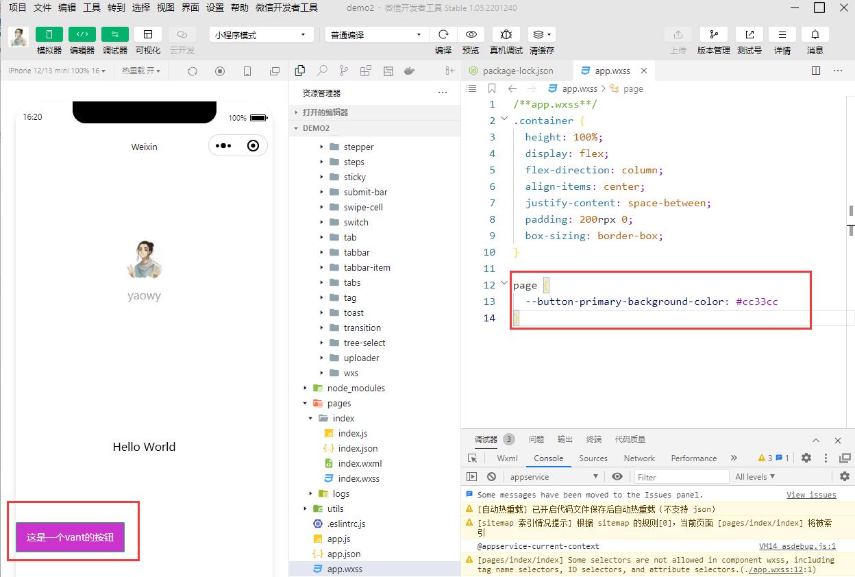Open the iPhone 12/13 mini device dropdown
This screenshot has width=855, height=577.
57,71
